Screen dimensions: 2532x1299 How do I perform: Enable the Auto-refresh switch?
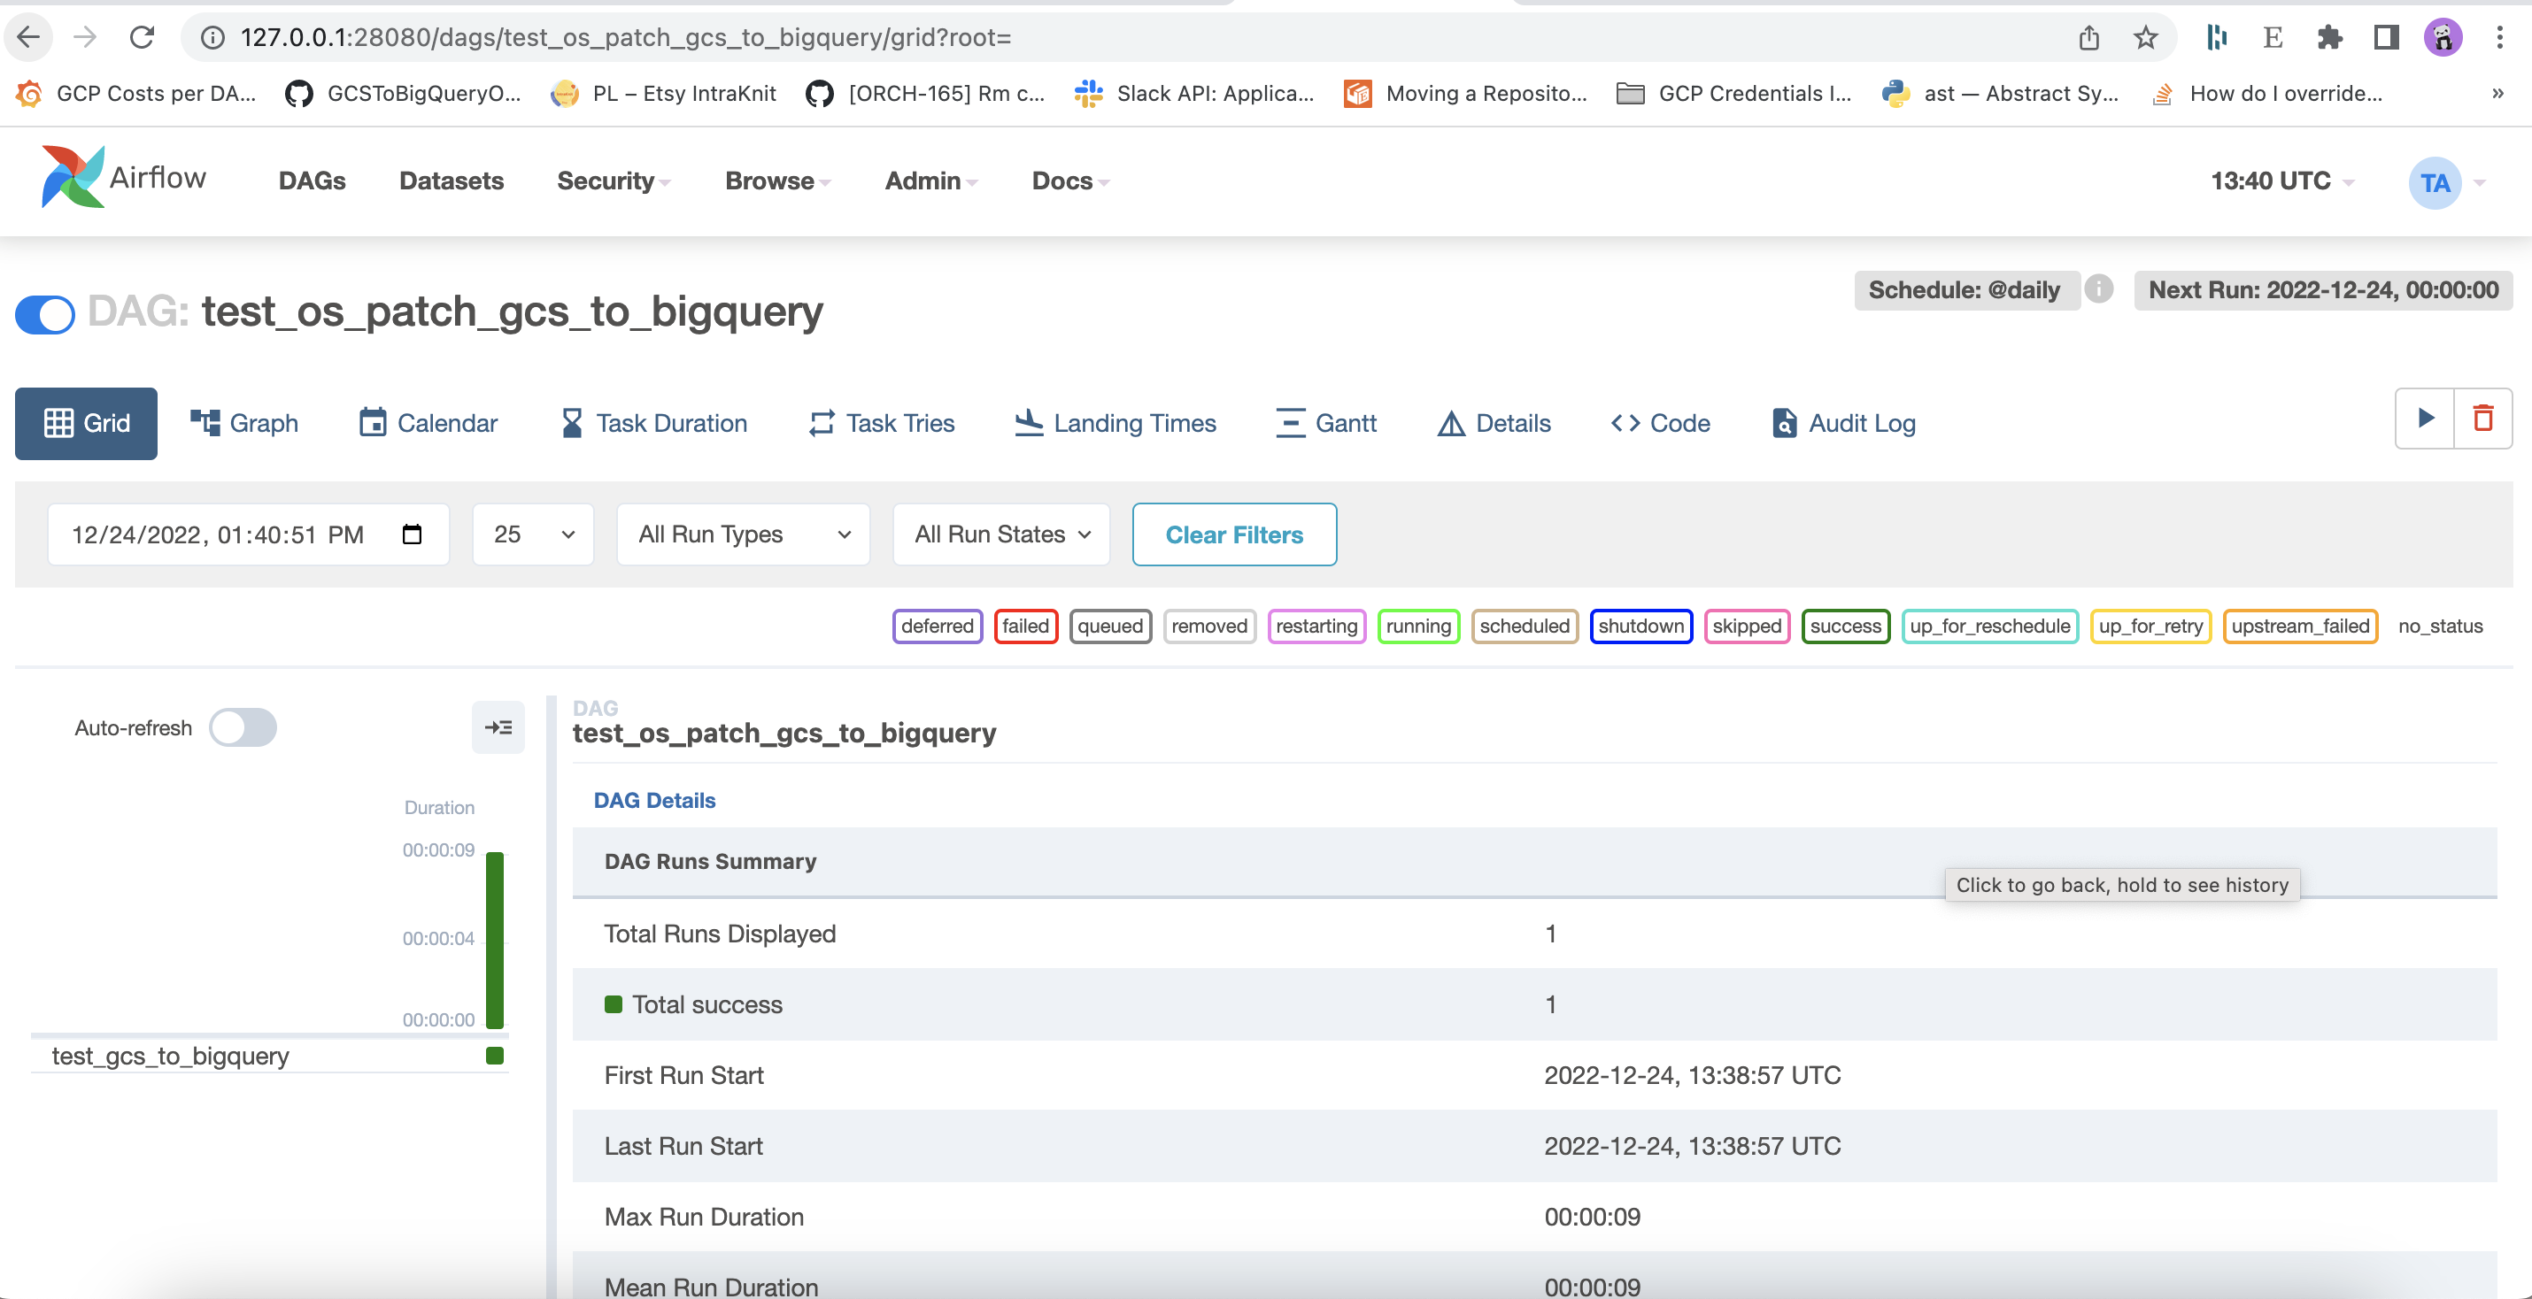point(243,727)
